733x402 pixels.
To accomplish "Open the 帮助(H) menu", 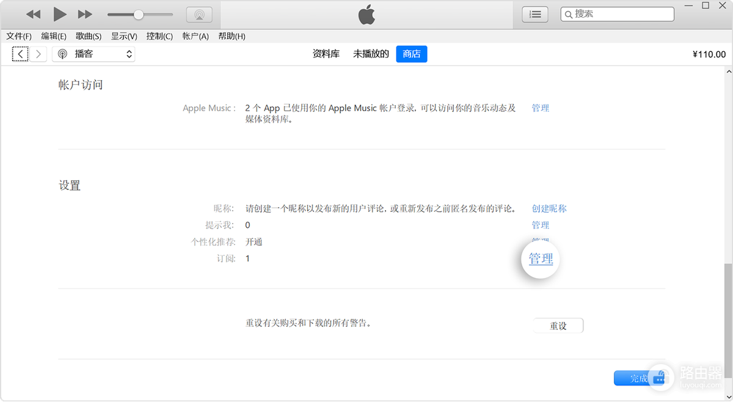I will pos(232,36).
